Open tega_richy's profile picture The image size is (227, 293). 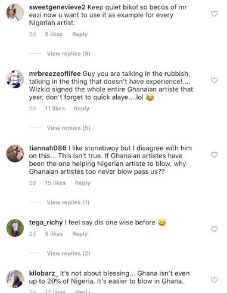15,228
